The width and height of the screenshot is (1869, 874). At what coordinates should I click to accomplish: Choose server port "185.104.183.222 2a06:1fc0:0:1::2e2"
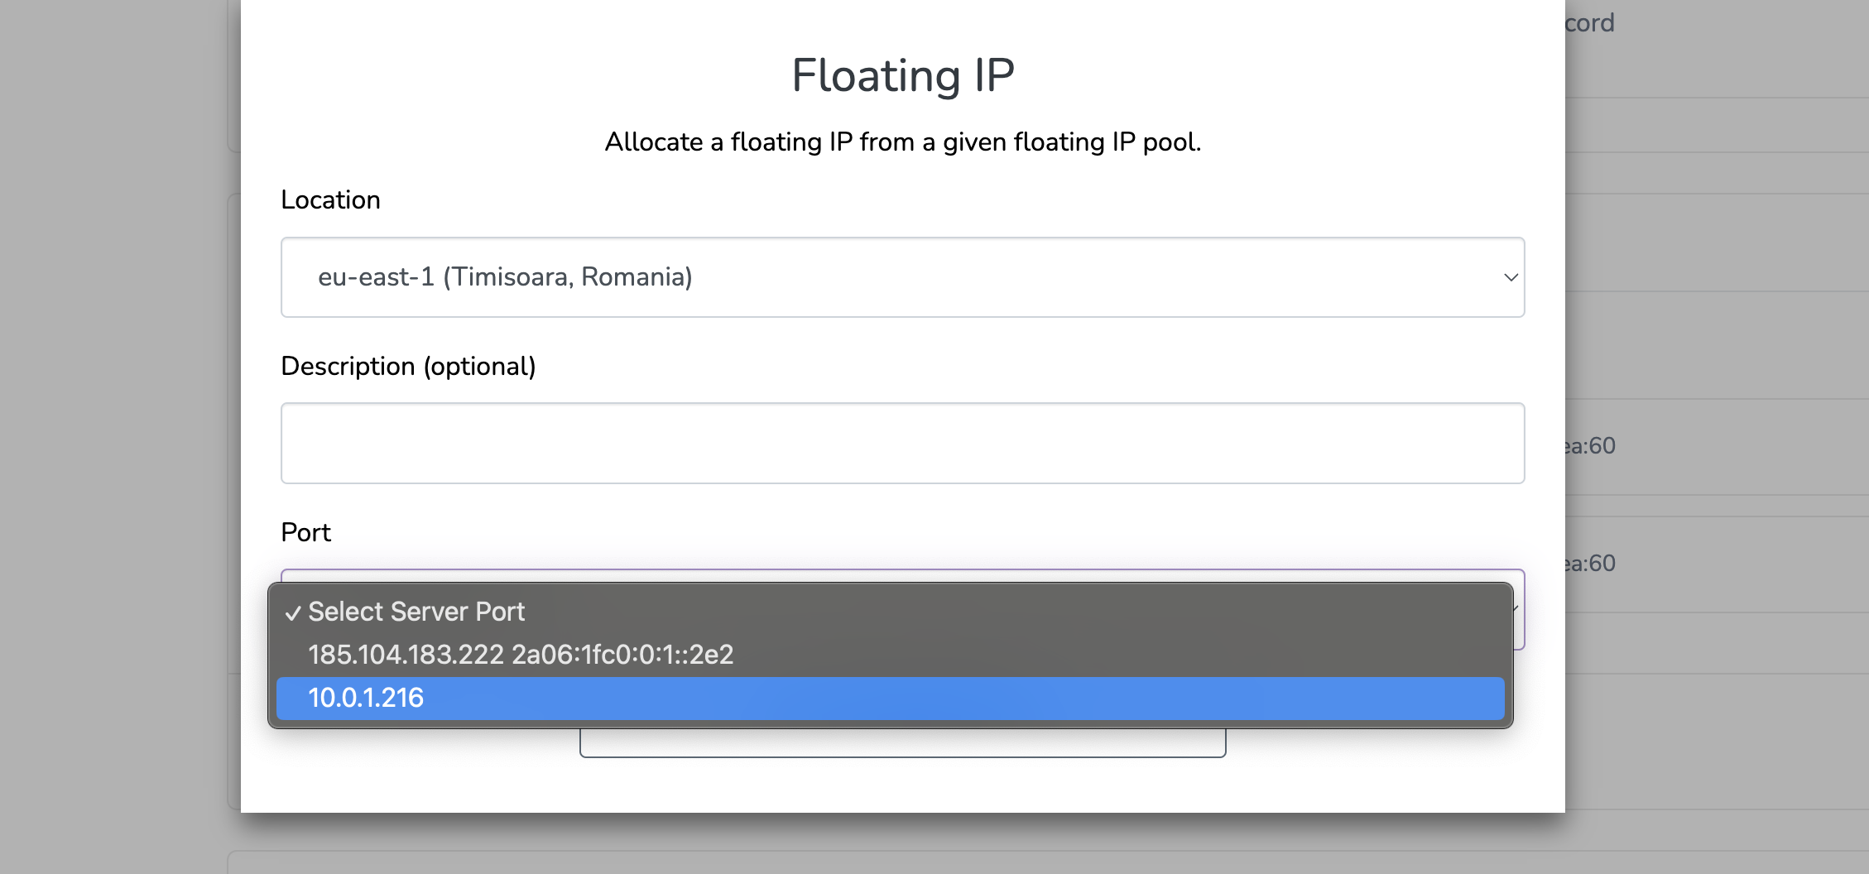[520, 655]
